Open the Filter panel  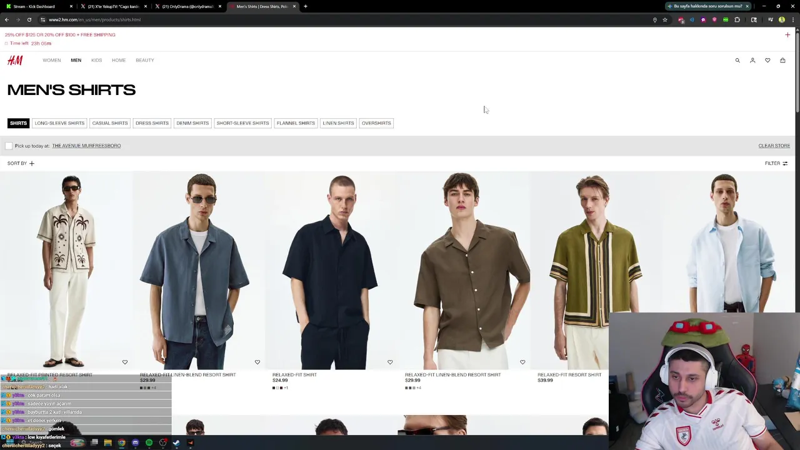tap(776, 163)
